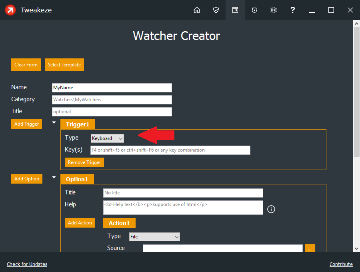Image resolution: width=360 pixels, height=272 pixels.
Task: Open the Contribute link
Action: tap(341, 264)
